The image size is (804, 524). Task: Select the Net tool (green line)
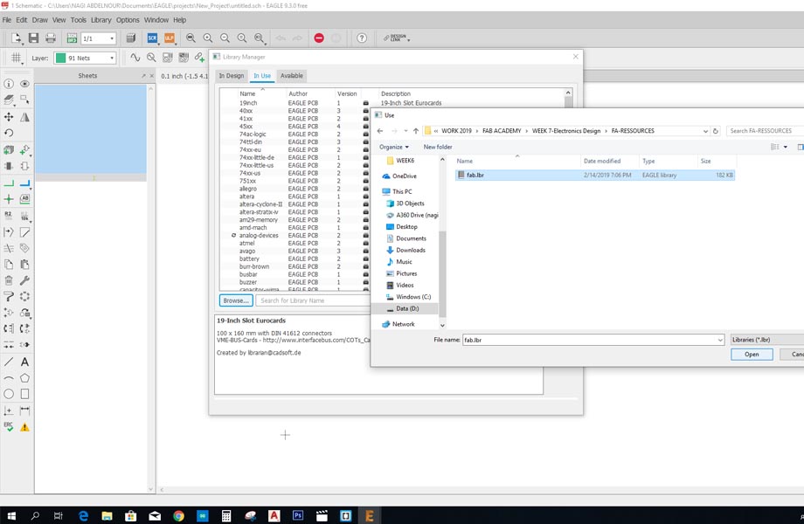click(9, 183)
